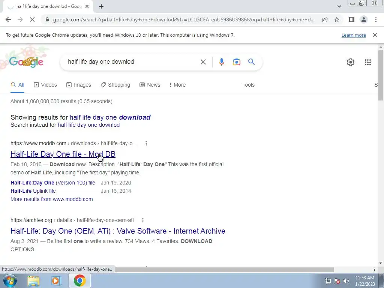Start voice search with the microphone icon
The height and width of the screenshot is (288, 384).
pos(221,62)
